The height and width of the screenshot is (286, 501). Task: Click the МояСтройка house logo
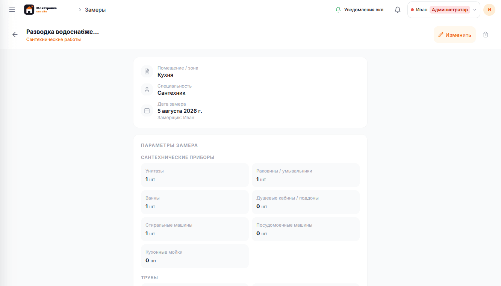29,10
